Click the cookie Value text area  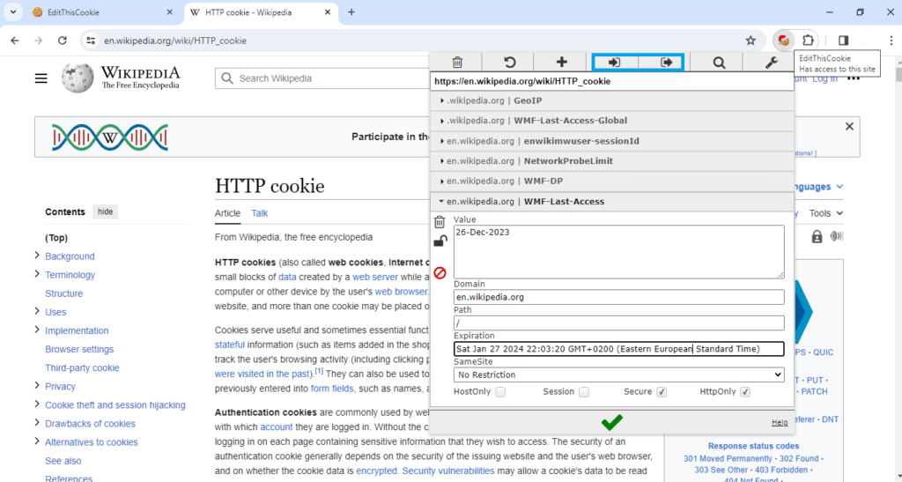619,252
